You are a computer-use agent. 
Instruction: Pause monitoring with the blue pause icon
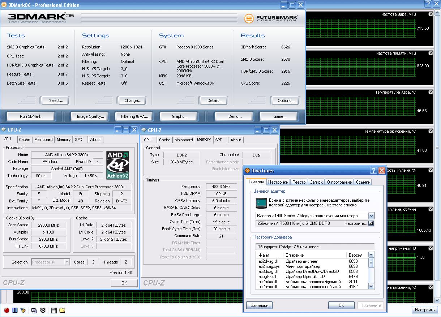(x=15, y=310)
